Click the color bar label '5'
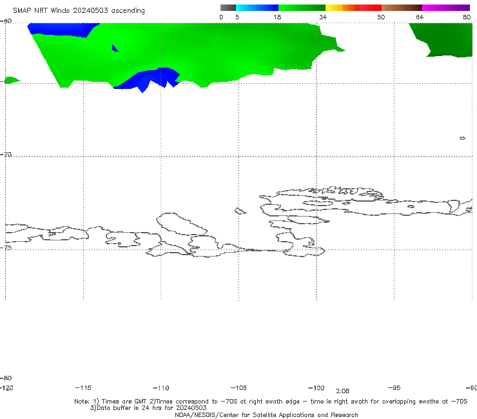477x419 pixels. [237, 17]
